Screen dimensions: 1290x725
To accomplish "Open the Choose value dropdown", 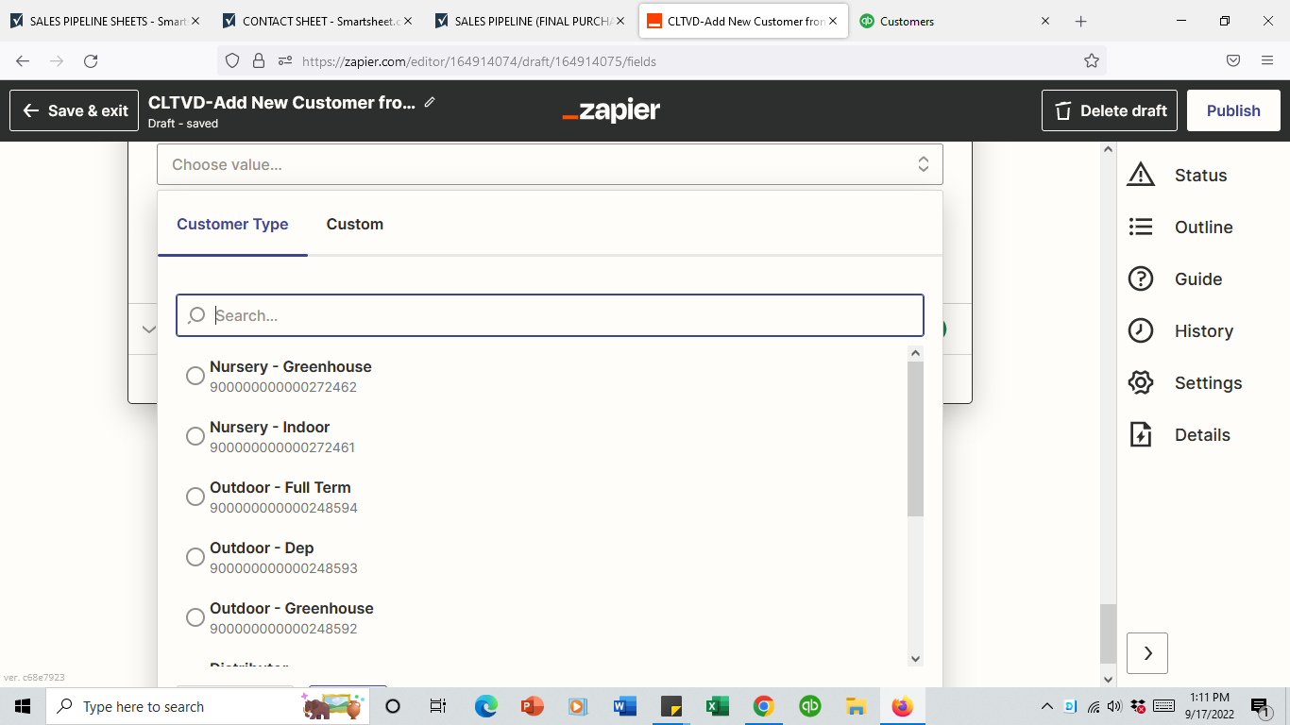I will 550,164.
